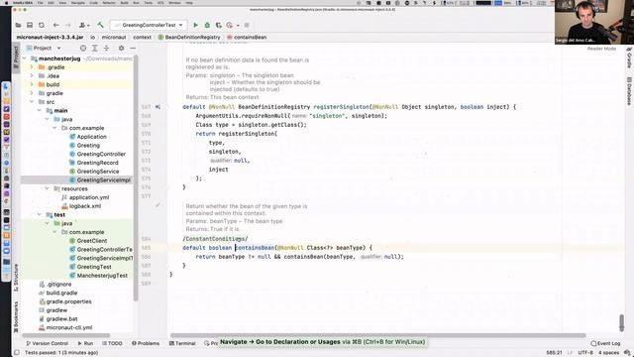
Task: Open the Structure tool window on left edge
Action: [16, 278]
